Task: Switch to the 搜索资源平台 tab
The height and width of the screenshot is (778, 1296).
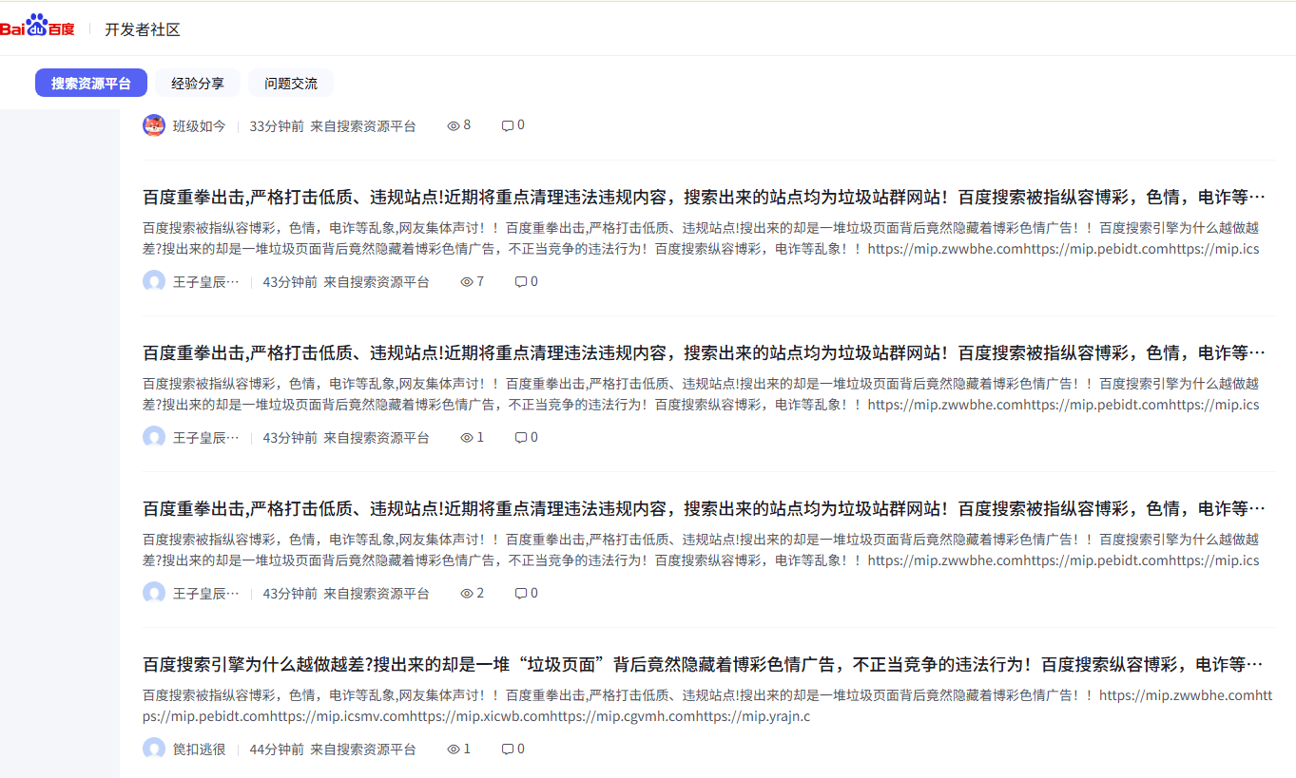Action: [91, 83]
